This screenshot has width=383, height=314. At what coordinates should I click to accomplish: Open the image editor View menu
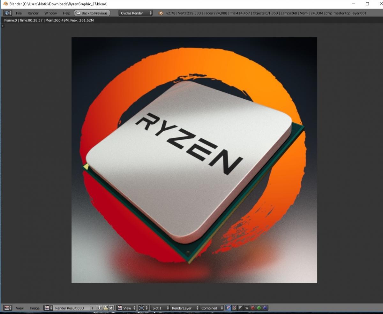(20, 308)
